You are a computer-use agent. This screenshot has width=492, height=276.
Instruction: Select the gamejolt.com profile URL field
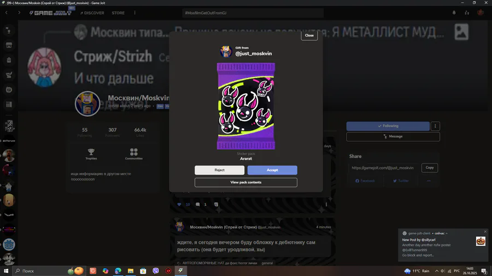tap(383, 168)
